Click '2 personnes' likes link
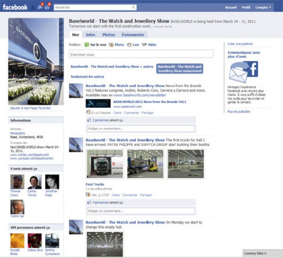Viewport: 283px width, 258px height. click(101, 120)
